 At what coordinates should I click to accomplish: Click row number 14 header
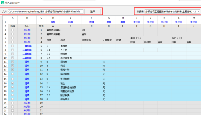5,74
